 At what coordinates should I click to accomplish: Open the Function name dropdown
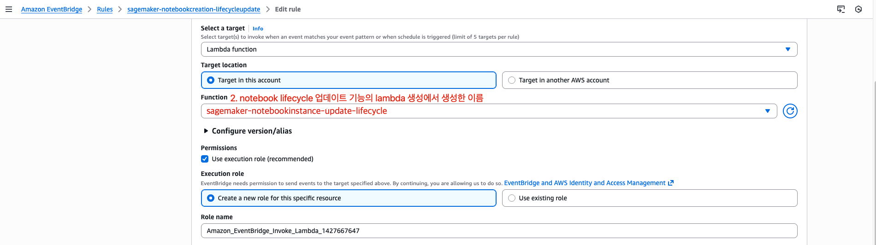(489, 111)
